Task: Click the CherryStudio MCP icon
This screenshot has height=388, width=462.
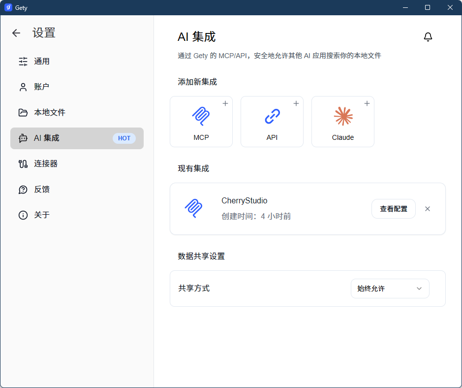Action: tap(193, 208)
